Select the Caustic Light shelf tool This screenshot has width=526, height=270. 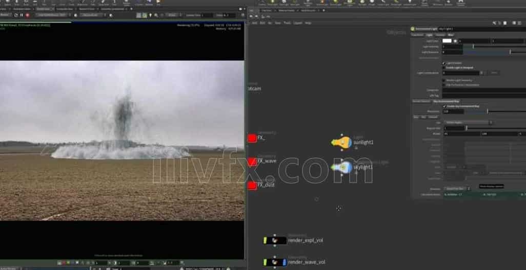383,4
